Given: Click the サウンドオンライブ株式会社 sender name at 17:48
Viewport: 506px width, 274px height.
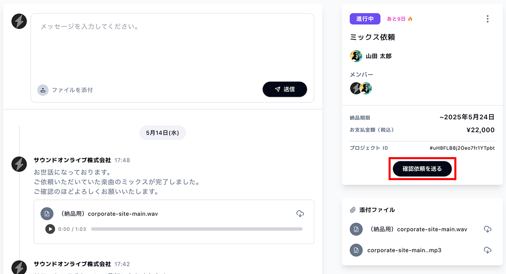Looking at the screenshot, I should [72, 160].
